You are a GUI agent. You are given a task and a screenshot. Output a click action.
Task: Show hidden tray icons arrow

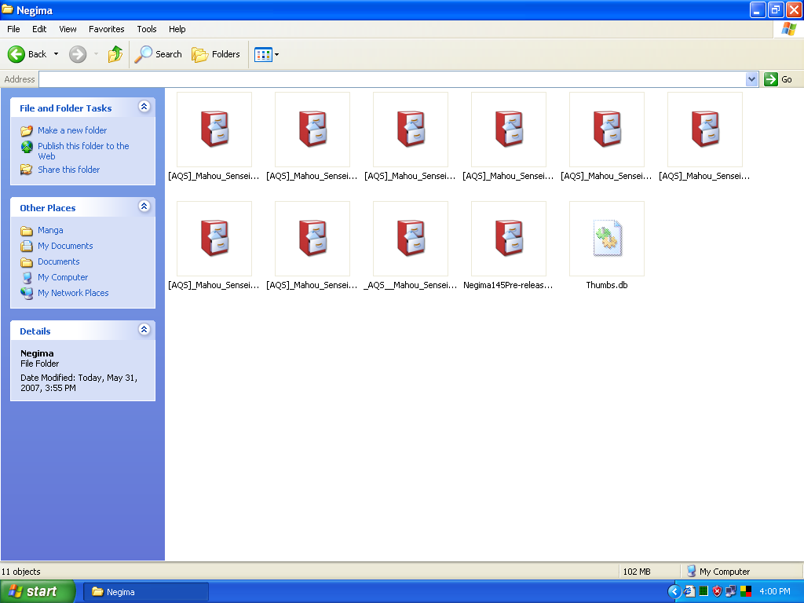tap(674, 592)
